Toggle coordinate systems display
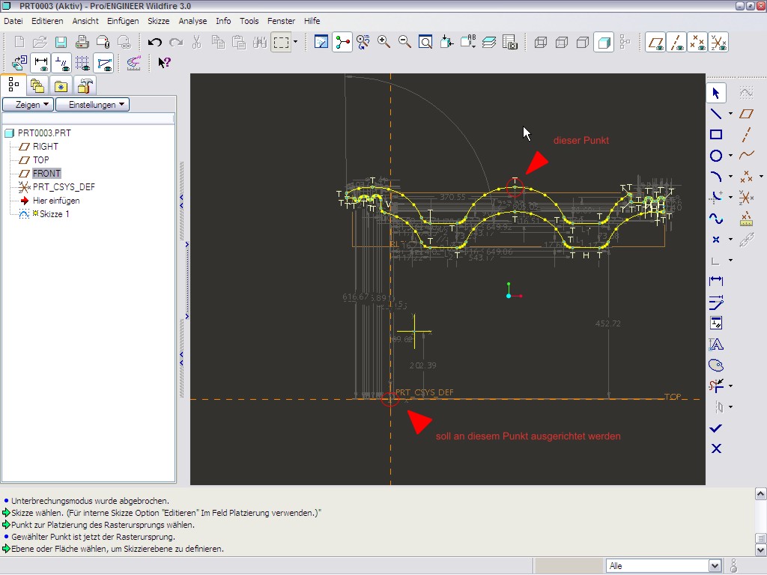 718,42
